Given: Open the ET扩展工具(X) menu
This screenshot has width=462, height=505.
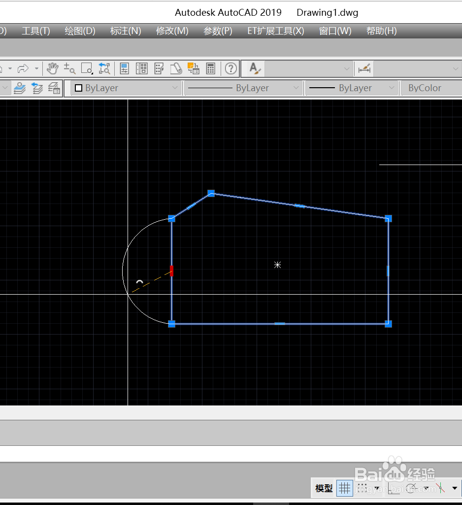Looking at the screenshot, I should (276, 31).
